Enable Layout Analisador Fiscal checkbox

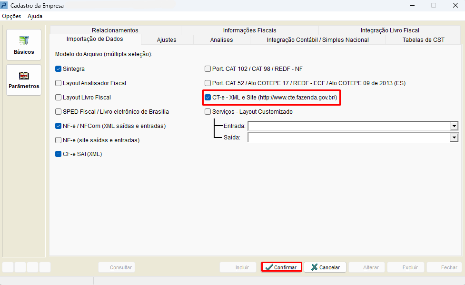pos(59,83)
